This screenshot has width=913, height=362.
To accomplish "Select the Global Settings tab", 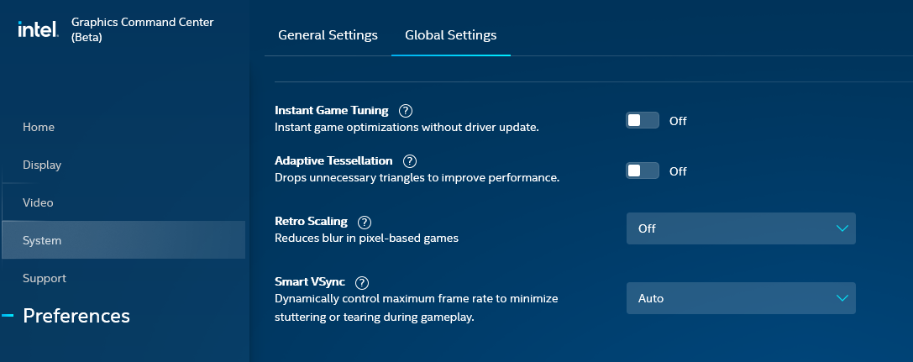I will point(450,35).
